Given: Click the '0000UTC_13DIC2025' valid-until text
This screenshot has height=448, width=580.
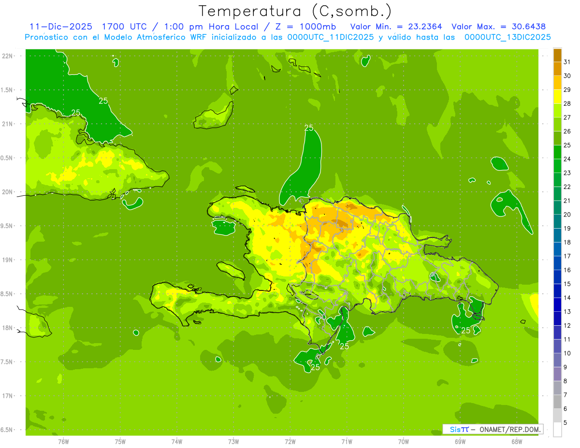Looking at the screenshot, I should point(508,37).
